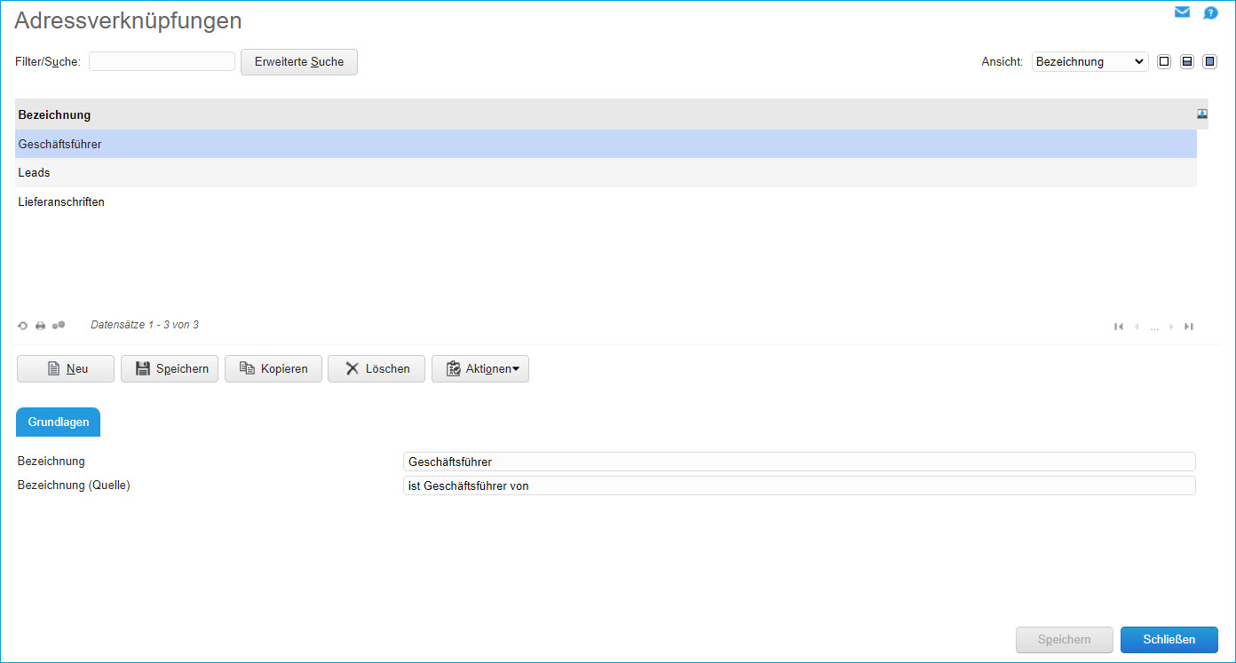This screenshot has width=1236, height=663.
Task: Go to the next page of records
Action: click(1172, 327)
